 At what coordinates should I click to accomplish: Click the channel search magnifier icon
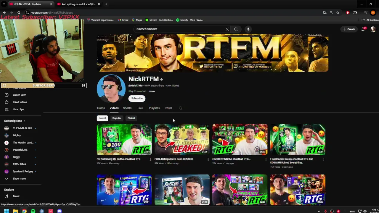tap(180, 108)
